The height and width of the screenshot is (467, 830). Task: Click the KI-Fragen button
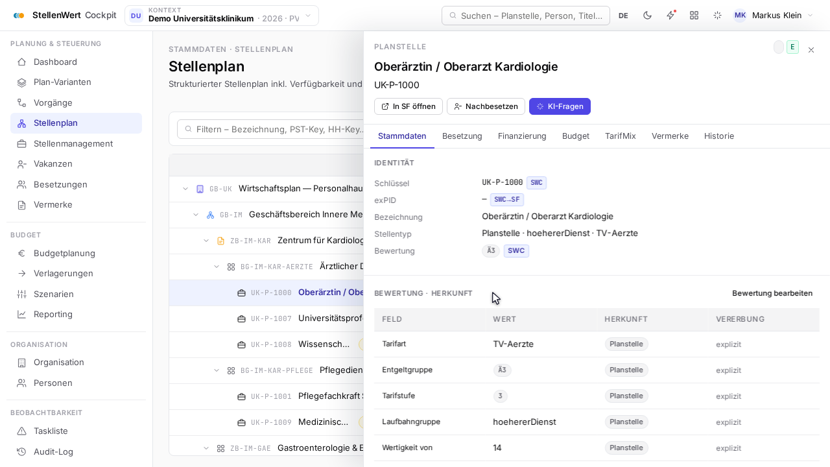[x=560, y=106]
